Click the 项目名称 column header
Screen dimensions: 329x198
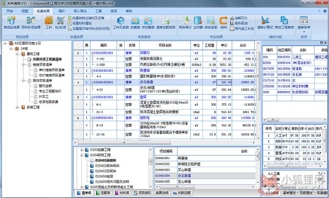(165, 46)
